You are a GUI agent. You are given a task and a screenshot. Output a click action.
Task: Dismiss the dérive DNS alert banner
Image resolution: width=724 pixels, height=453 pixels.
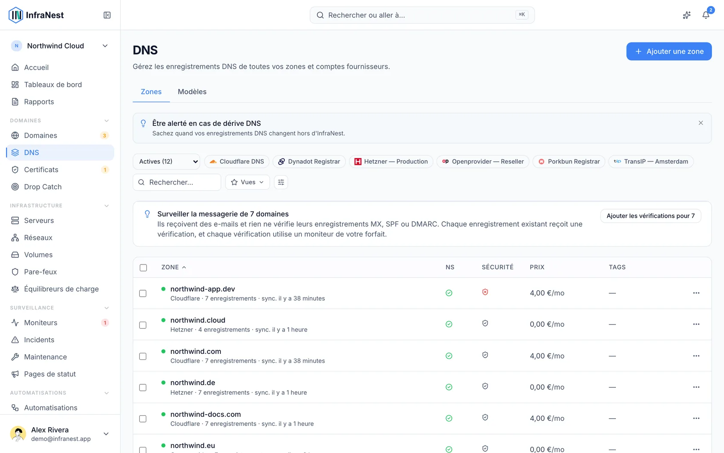[701, 123]
